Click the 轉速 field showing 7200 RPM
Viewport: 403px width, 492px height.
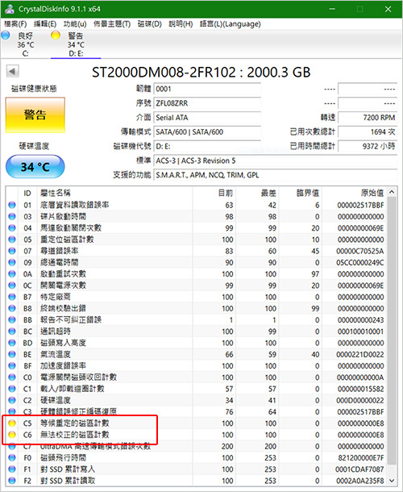click(x=368, y=118)
